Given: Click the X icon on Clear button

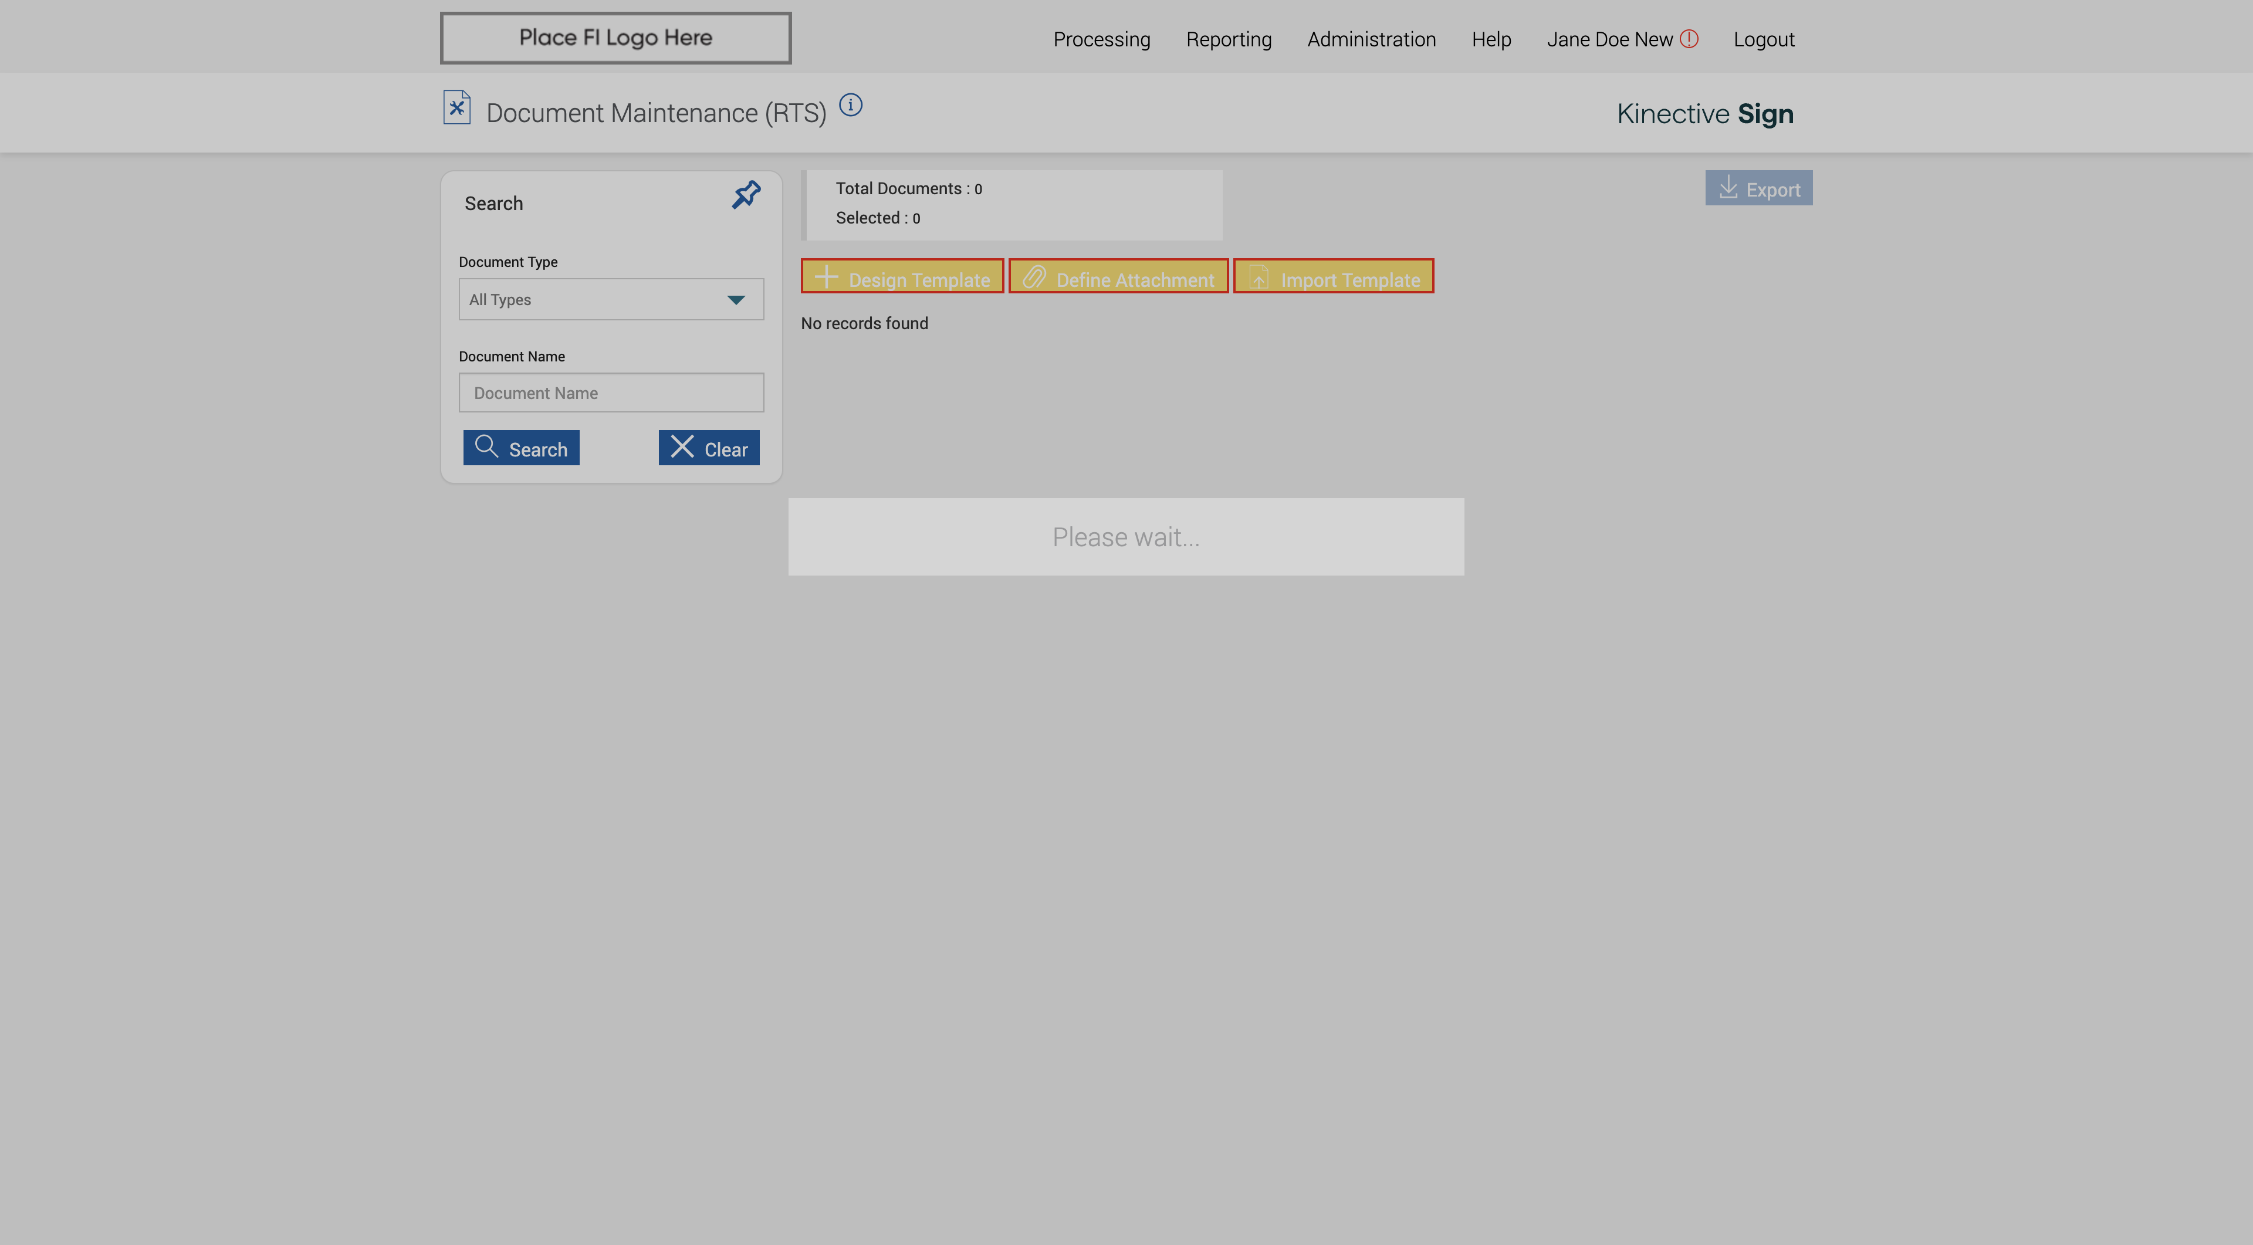Looking at the screenshot, I should (x=682, y=446).
